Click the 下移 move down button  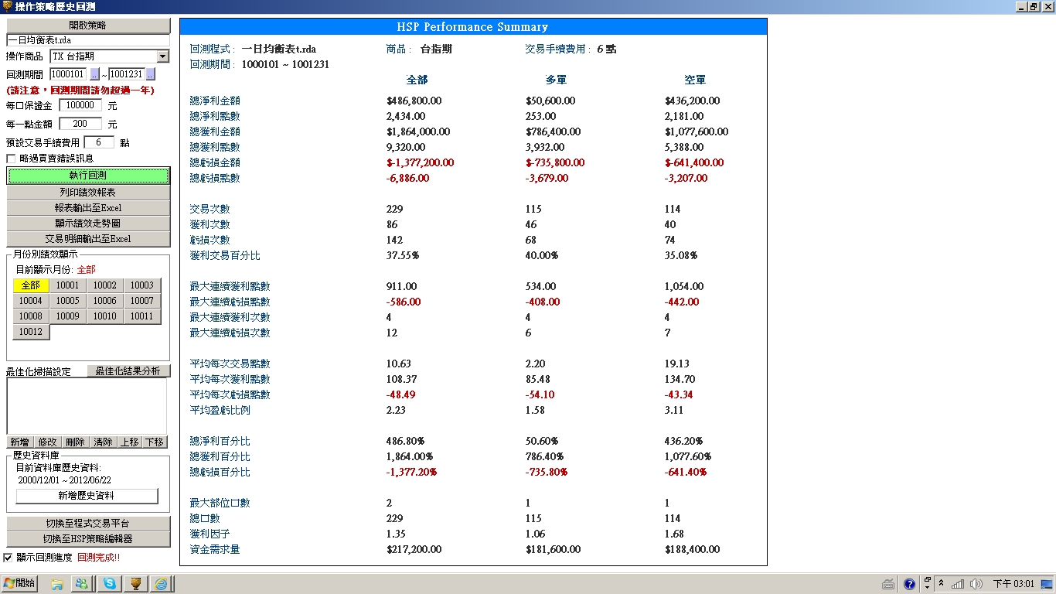click(x=155, y=442)
